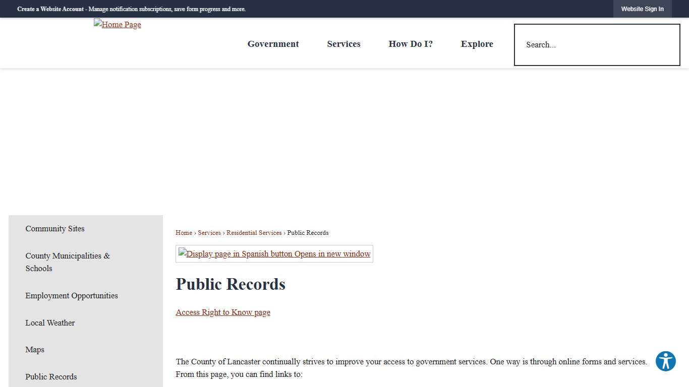View Employment Opportunities from the sidebar
Image resolution: width=689 pixels, height=387 pixels.
72,295
